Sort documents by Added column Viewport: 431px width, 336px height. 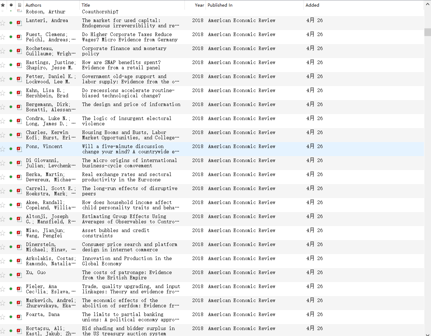click(364, 5)
